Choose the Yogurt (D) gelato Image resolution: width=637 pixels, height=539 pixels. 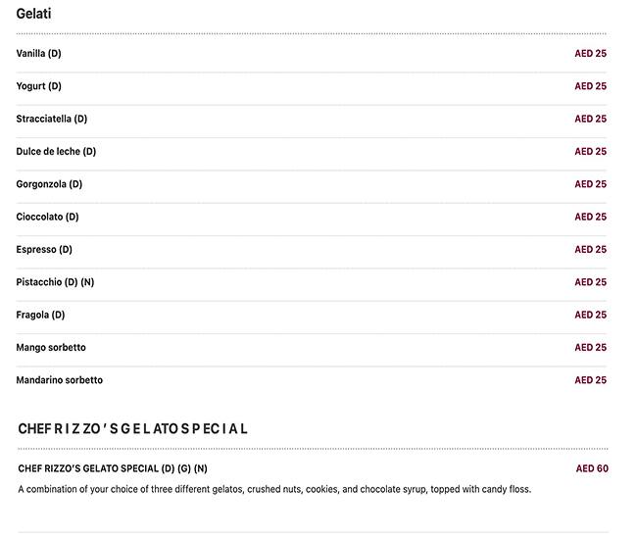39,86
